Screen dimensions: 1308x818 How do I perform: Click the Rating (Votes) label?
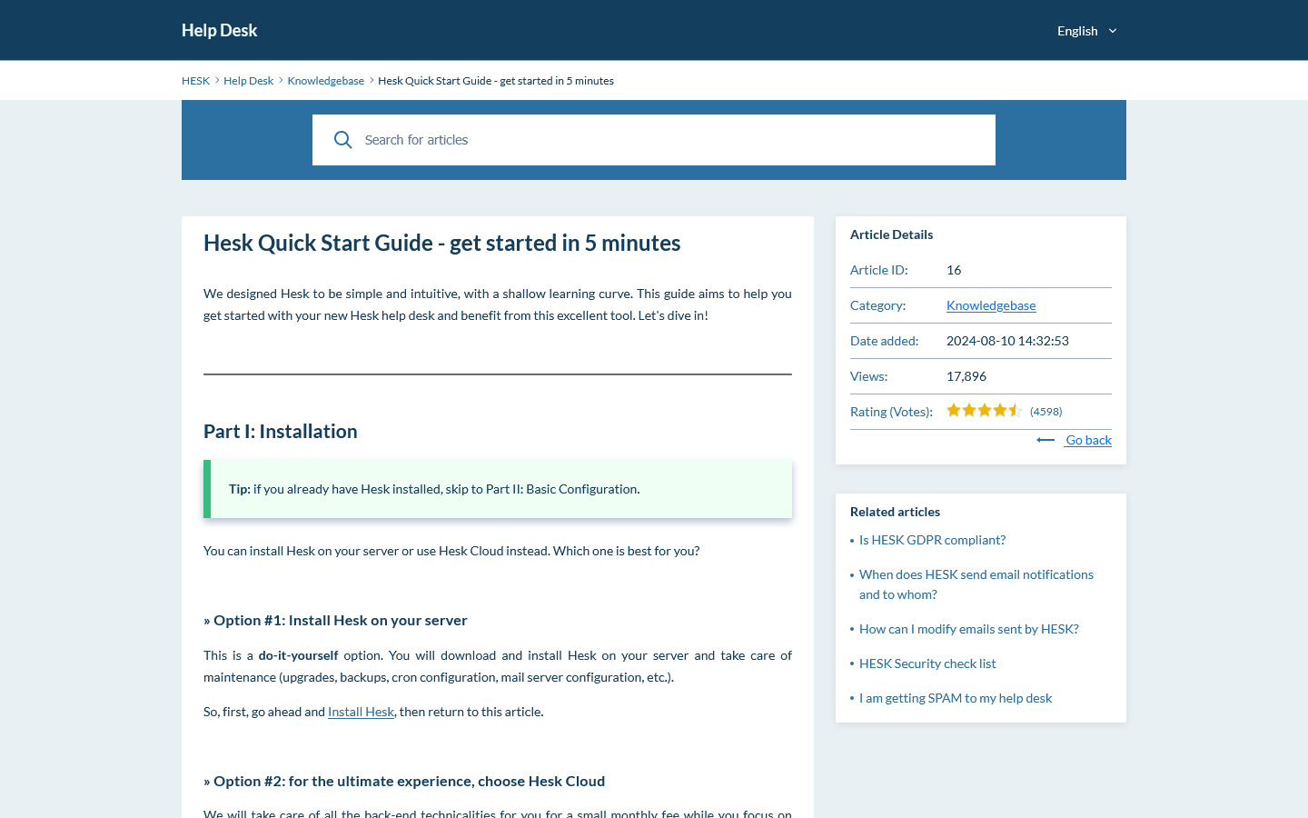tap(891, 412)
